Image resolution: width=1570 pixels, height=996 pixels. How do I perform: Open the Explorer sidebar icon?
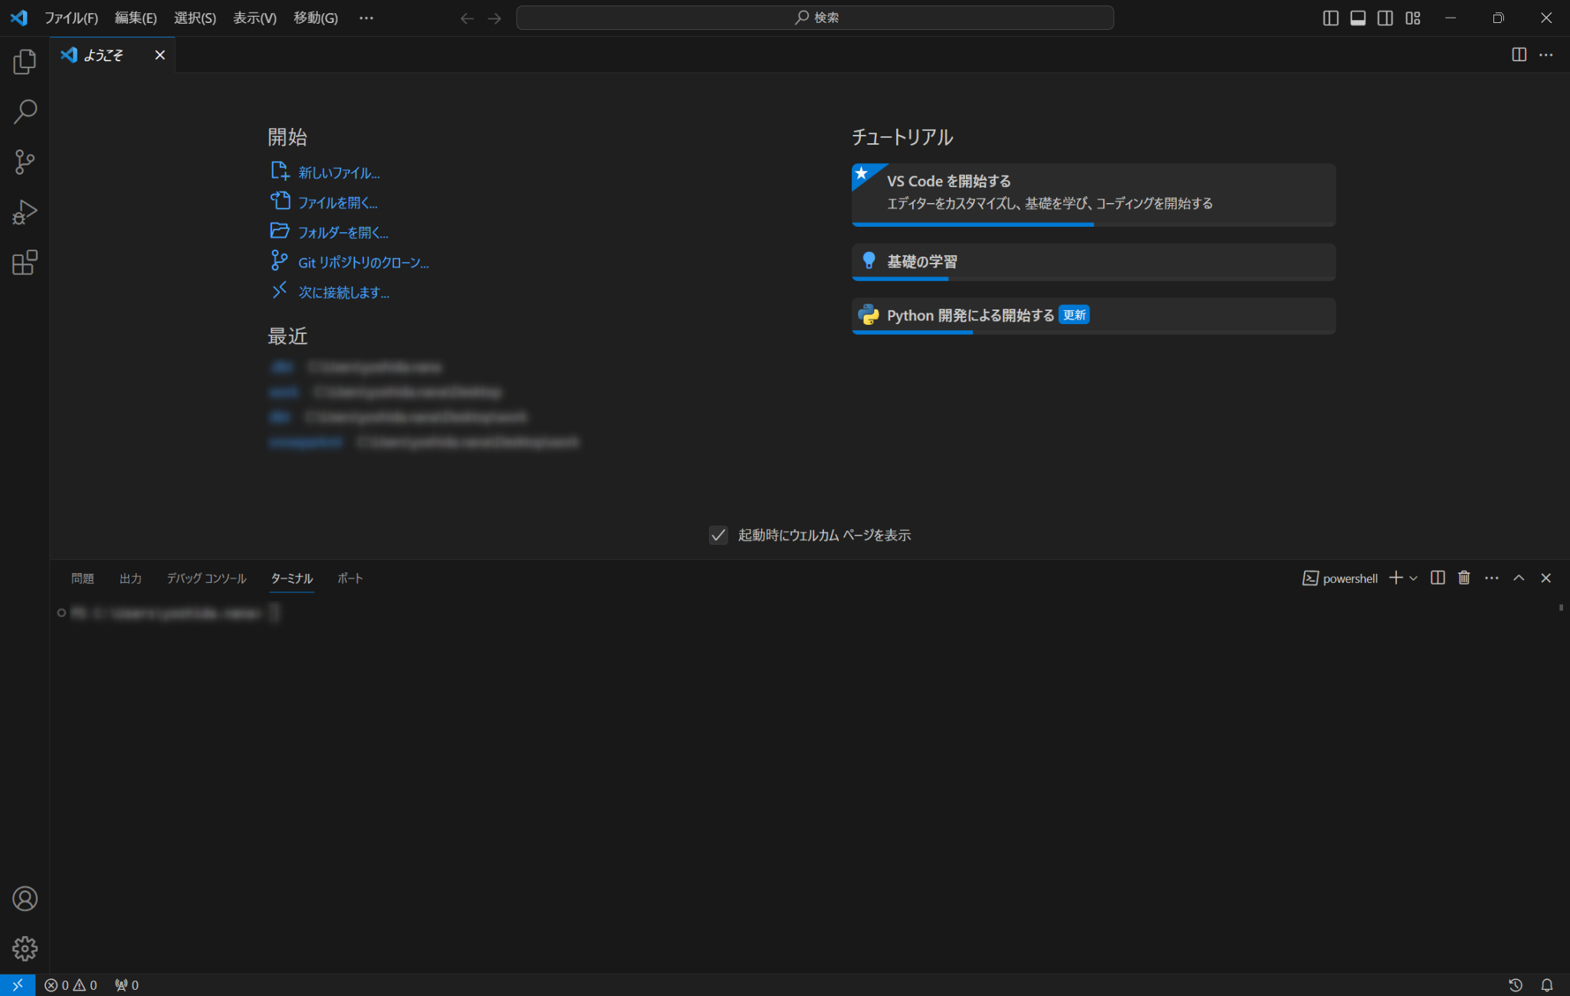[x=24, y=62]
